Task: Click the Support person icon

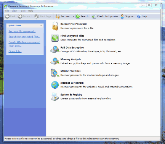Action: 122,16
